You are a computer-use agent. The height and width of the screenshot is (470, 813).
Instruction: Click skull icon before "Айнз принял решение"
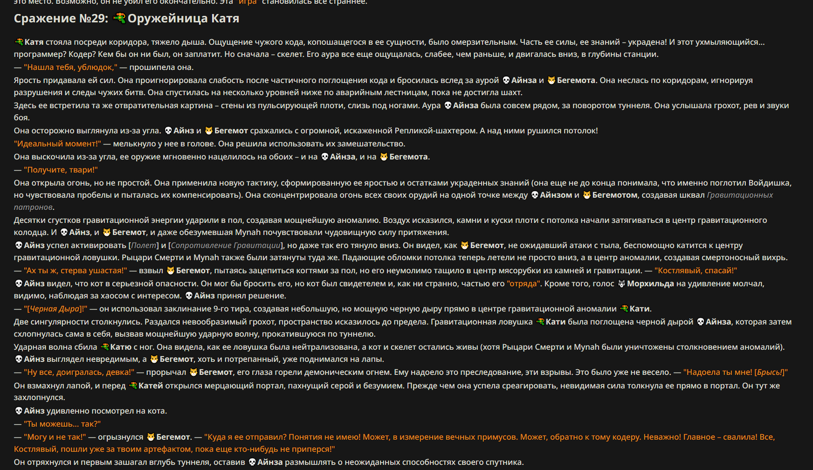(189, 296)
